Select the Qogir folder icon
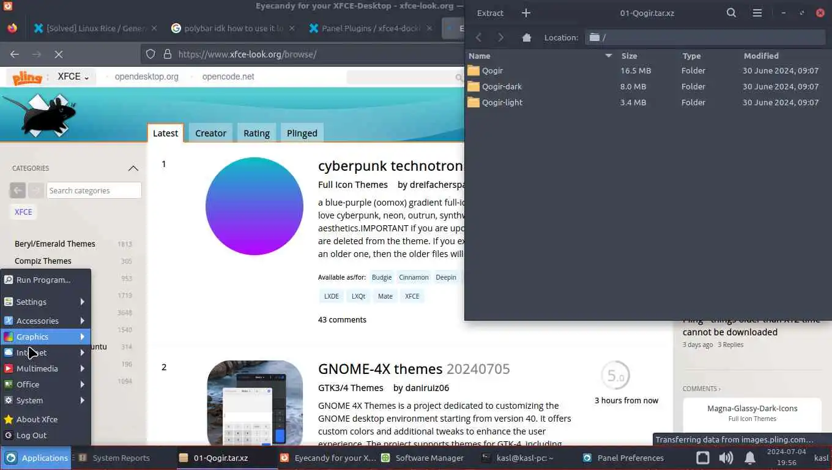The height and width of the screenshot is (470, 832). point(474,70)
